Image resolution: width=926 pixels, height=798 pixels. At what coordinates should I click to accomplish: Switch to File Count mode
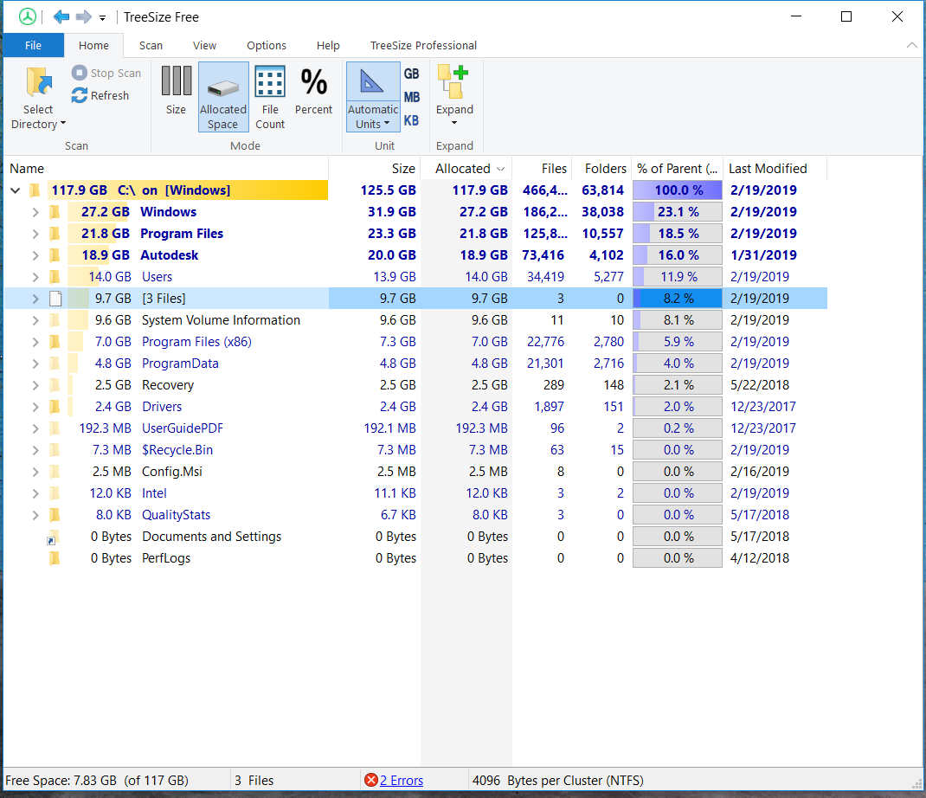tap(270, 98)
